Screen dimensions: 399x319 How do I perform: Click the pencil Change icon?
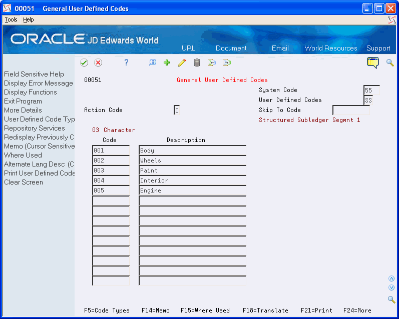182,62
